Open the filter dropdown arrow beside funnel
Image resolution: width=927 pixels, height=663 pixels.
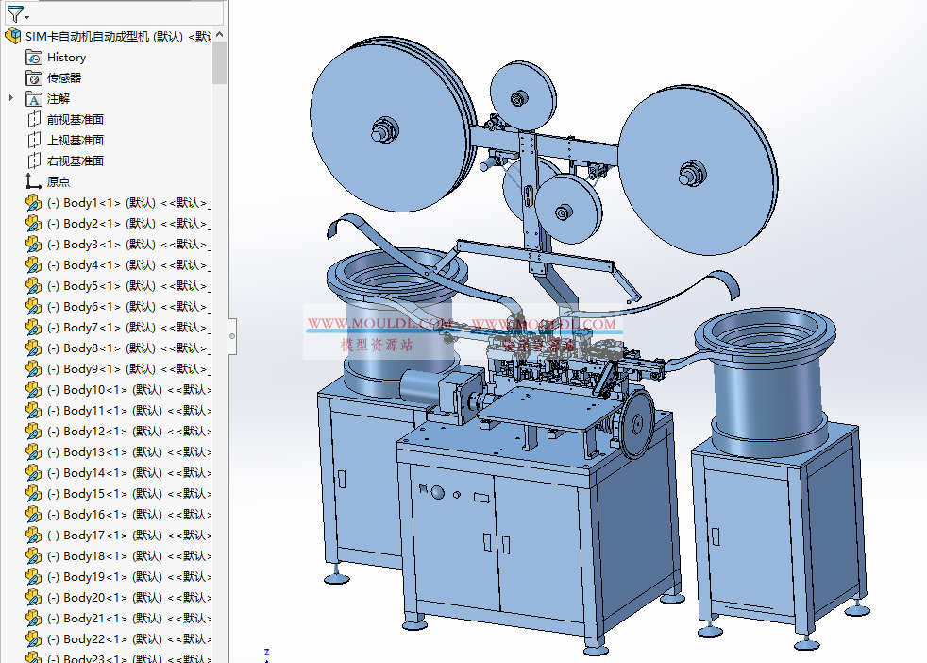coord(27,17)
